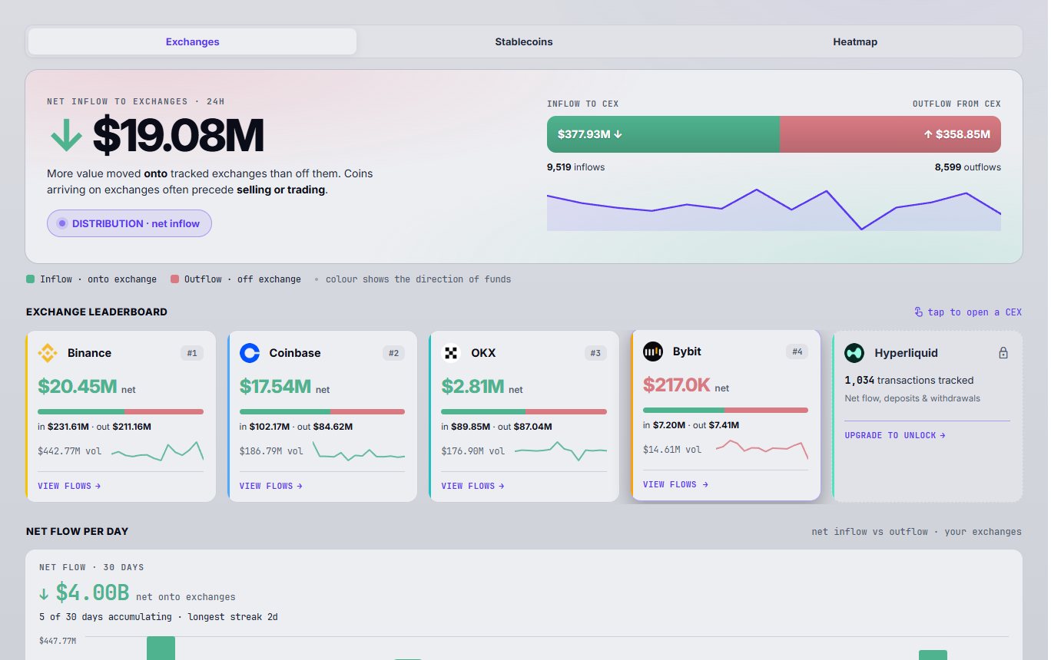Open the Heatmap tab

click(855, 41)
